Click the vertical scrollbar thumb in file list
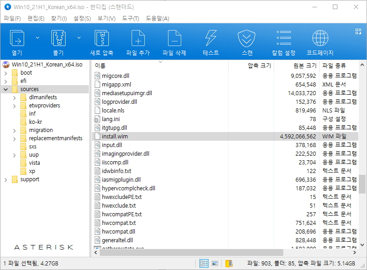The height and width of the screenshot is (270, 367). pyautogui.click(x=362, y=184)
